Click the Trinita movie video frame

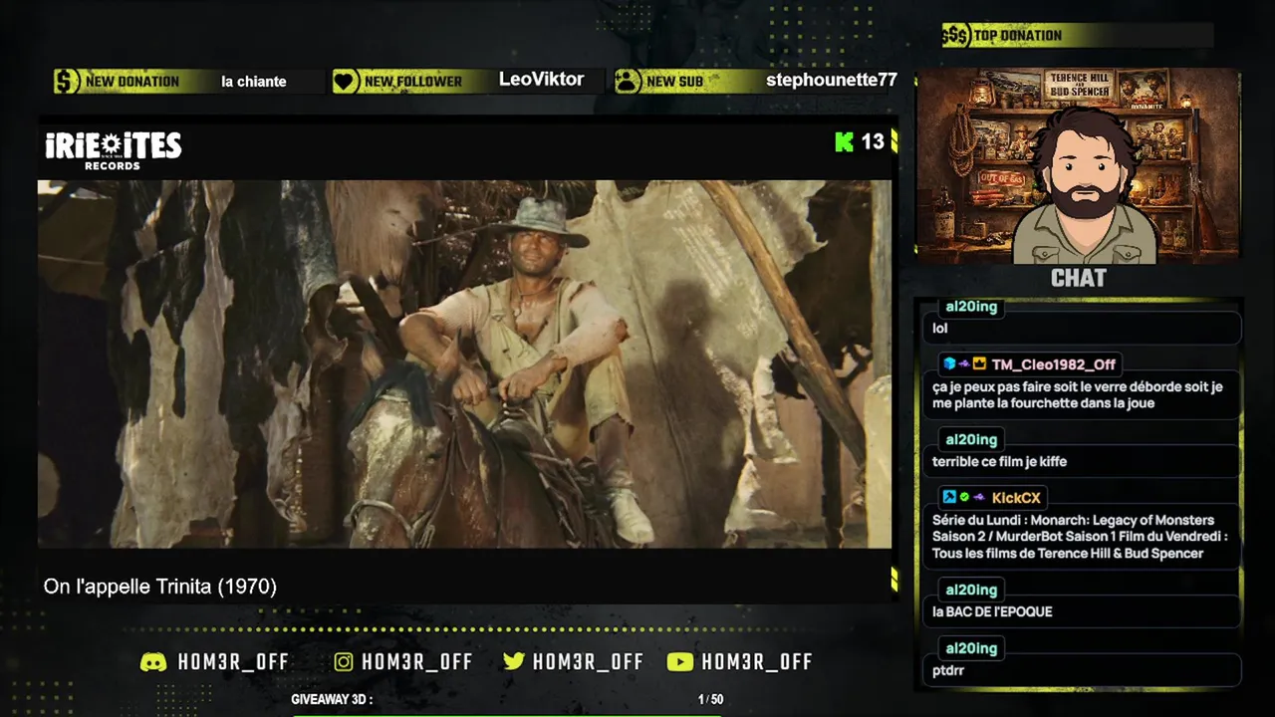[464, 364]
